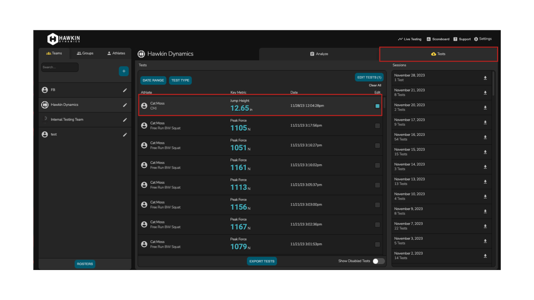Open the Scoreboard view
This screenshot has width=534, height=300.
(x=438, y=39)
